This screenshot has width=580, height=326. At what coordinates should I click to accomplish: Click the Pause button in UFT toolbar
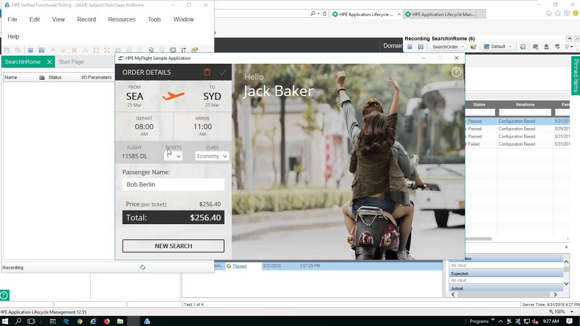tap(41, 50)
